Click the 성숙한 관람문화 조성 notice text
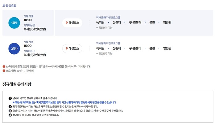 [x=48, y=67]
